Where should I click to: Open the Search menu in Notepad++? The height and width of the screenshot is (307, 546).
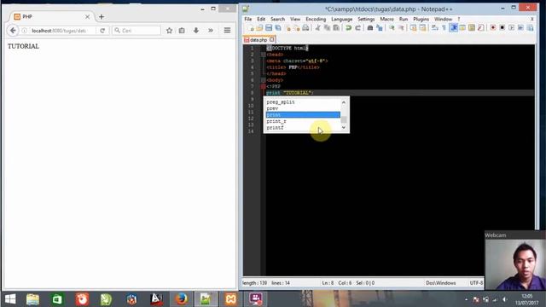277,19
